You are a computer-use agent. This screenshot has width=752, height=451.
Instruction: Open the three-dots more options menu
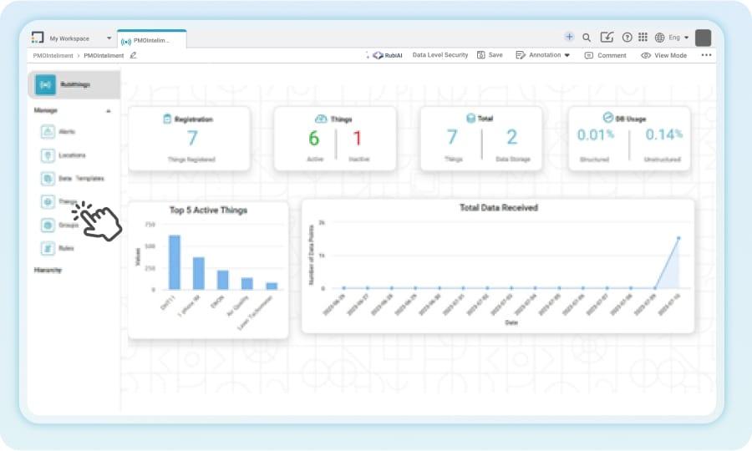click(706, 55)
